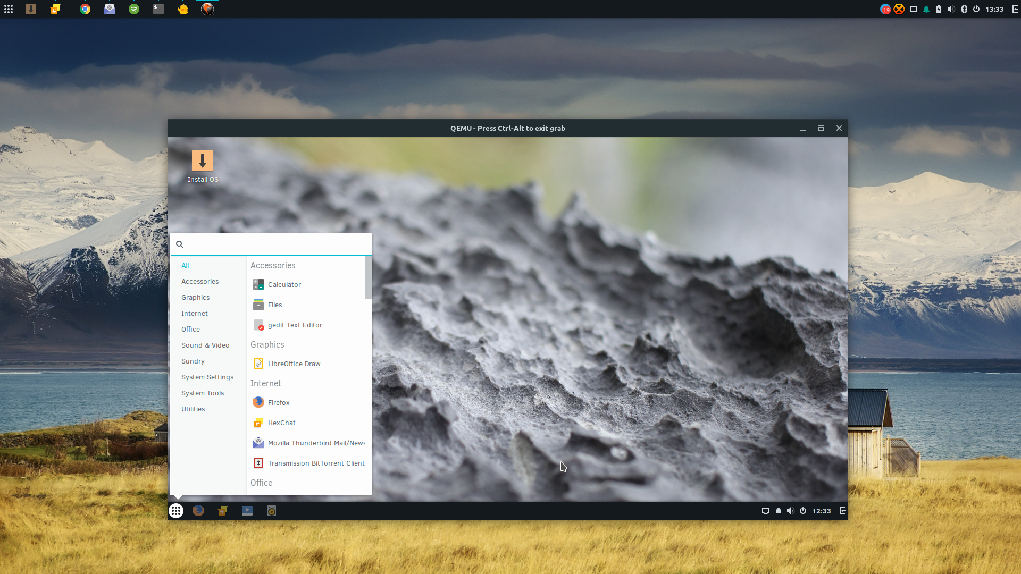Select the Office category in sidebar
This screenshot has height=574, width=1021.
(x=190, y=330)
